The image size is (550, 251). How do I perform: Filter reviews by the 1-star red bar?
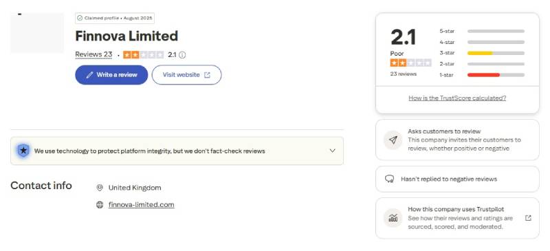tap(496, 75)
